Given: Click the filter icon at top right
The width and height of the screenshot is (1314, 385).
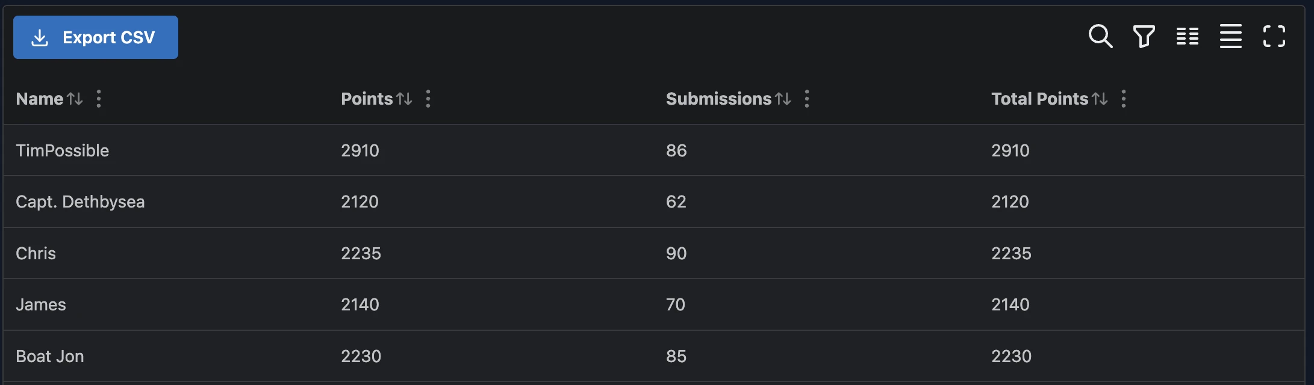Looking at the screenshot, I should point(1144,36).
